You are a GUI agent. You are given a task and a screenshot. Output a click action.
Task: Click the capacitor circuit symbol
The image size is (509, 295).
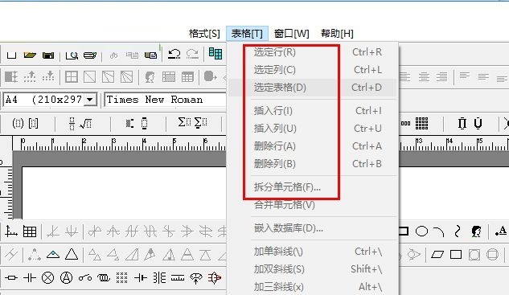click(30, 278)
